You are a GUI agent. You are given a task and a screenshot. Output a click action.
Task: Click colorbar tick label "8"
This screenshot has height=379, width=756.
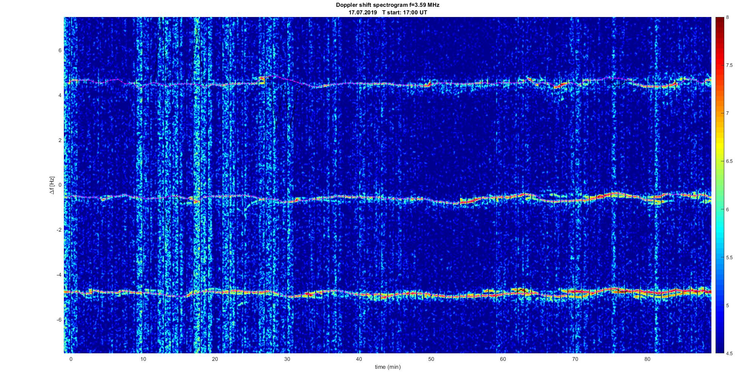tap(727, 17)
